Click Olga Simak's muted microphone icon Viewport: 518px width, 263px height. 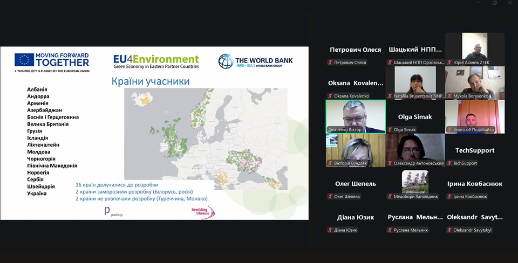click(x=390, y=130)
